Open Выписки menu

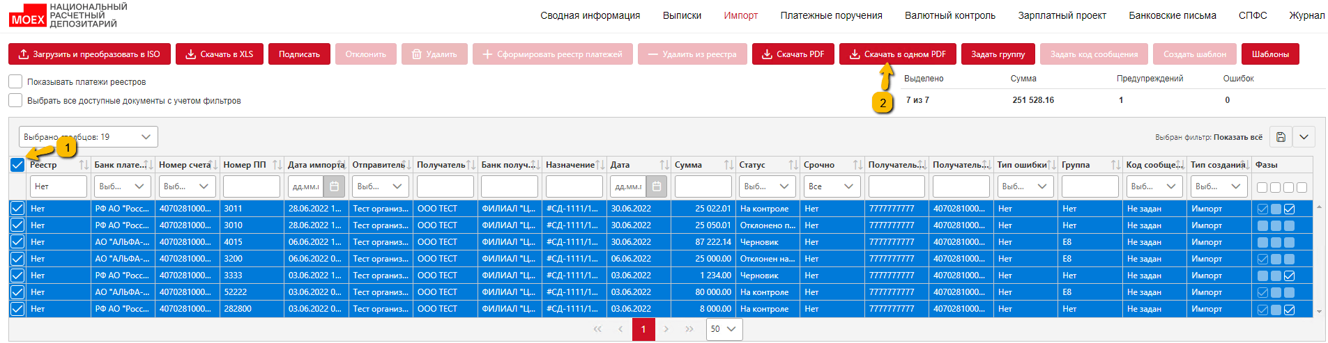(682, 15)
